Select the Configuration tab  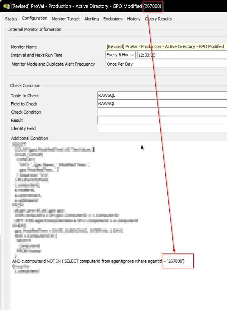click(35, 18)
